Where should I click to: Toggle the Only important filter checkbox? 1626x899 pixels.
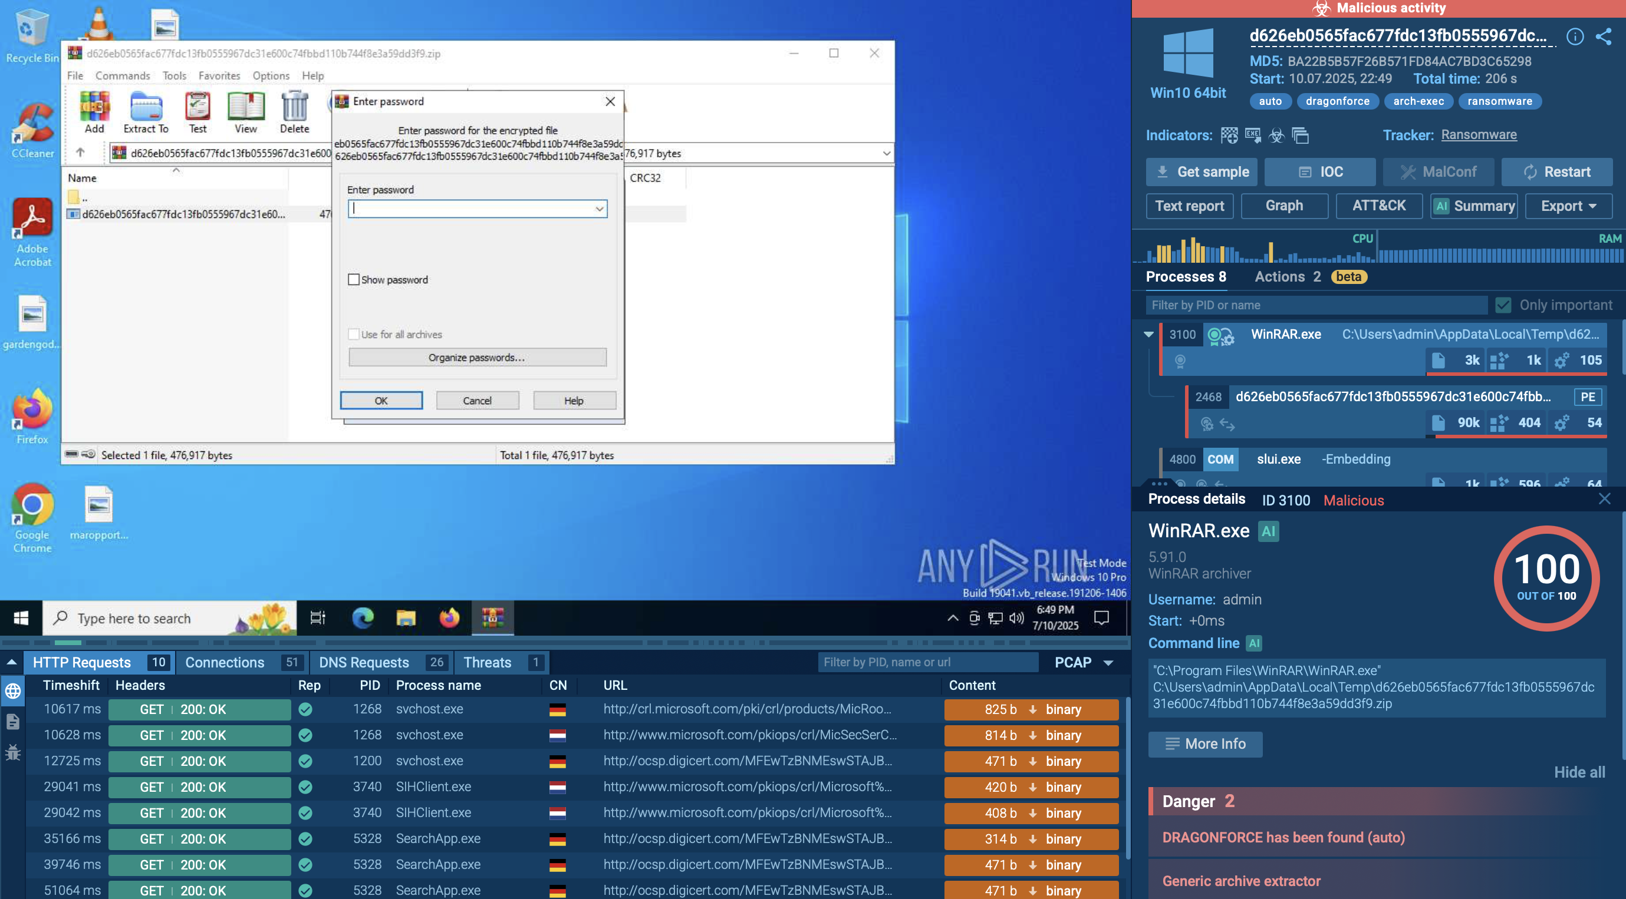point(1503,305)
